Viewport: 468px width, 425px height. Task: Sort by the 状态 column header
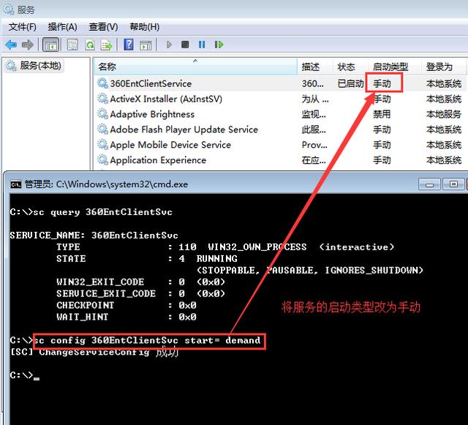pos(350,67)
